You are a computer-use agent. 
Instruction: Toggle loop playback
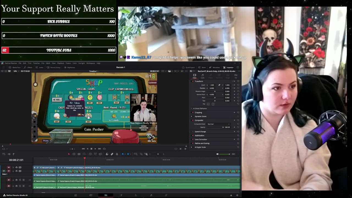104,149
